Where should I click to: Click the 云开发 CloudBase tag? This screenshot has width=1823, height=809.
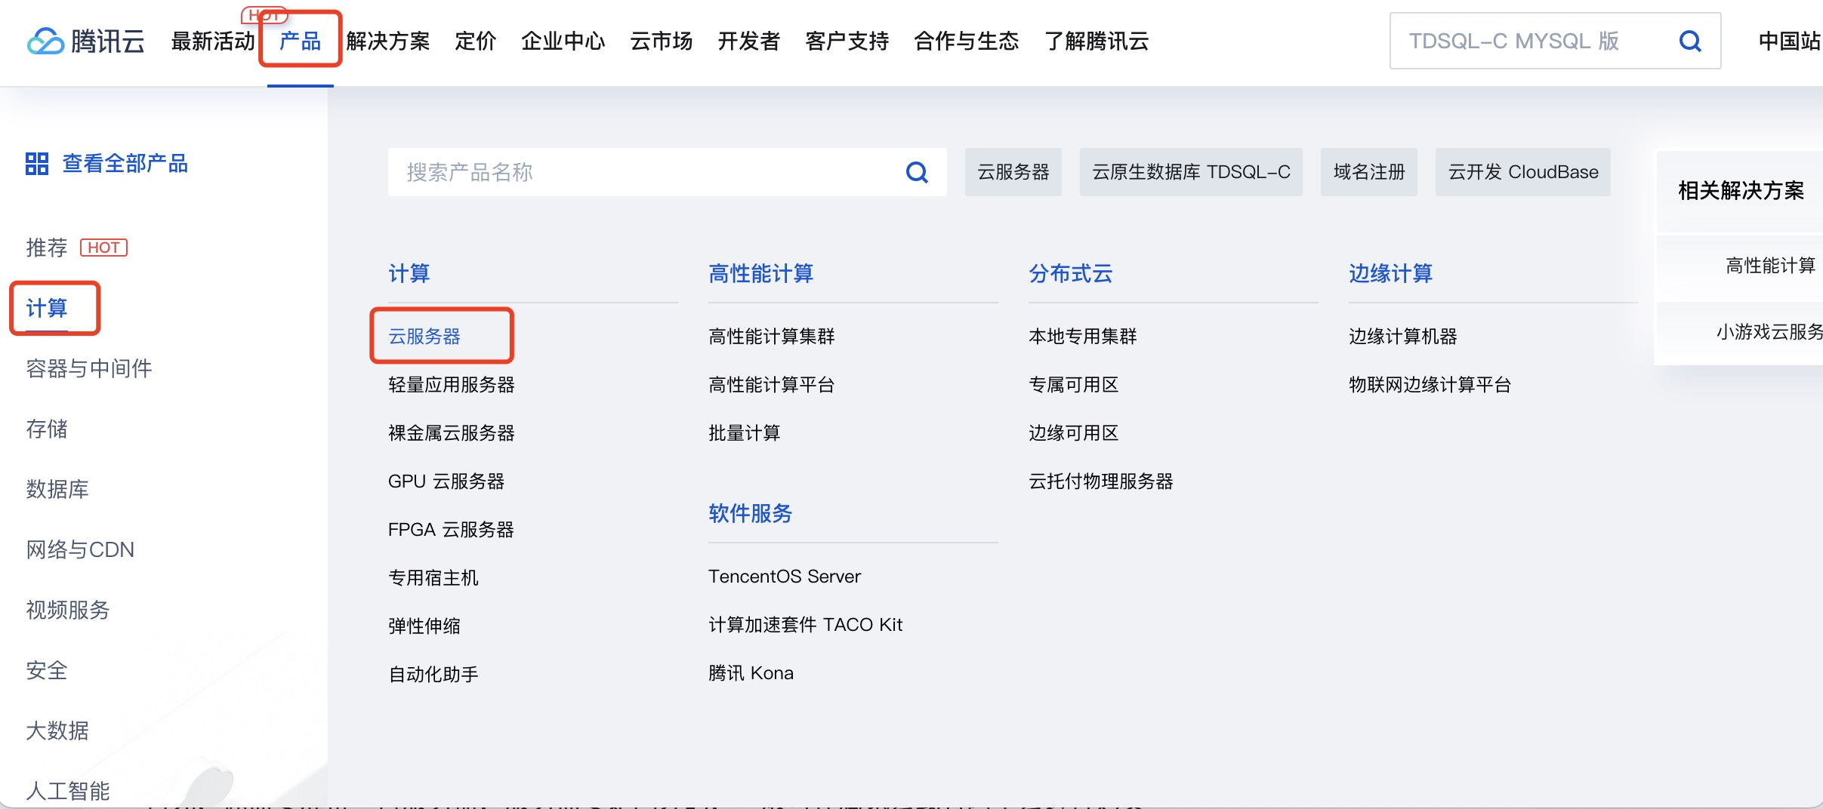tap(1523, 172)
